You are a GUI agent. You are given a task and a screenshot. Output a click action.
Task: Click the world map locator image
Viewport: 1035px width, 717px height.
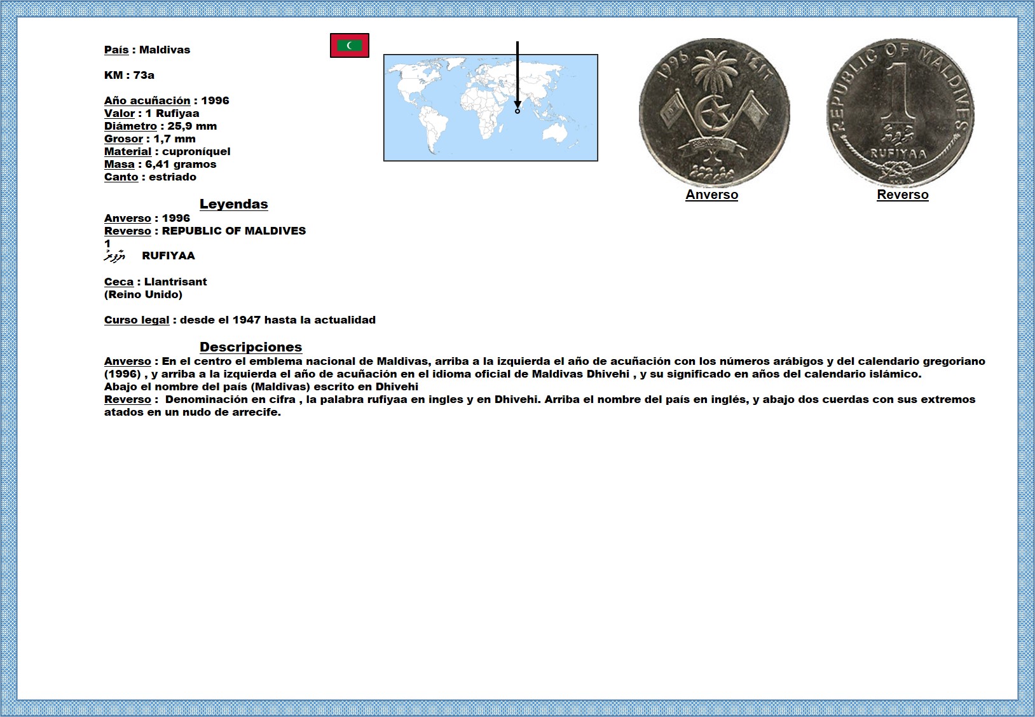point(491,107)
